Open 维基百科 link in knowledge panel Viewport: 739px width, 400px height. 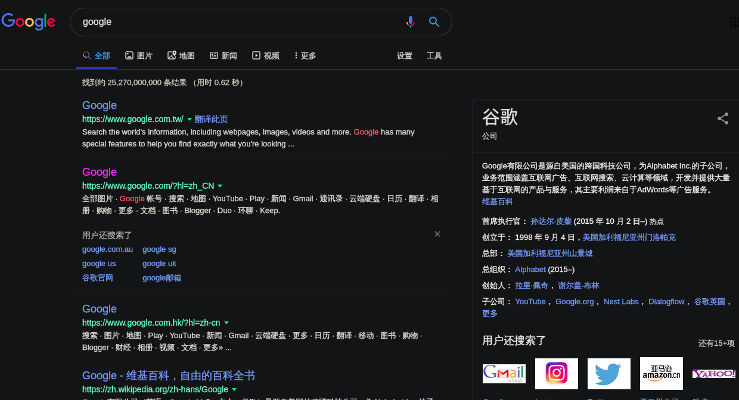[x=498, y=202]
